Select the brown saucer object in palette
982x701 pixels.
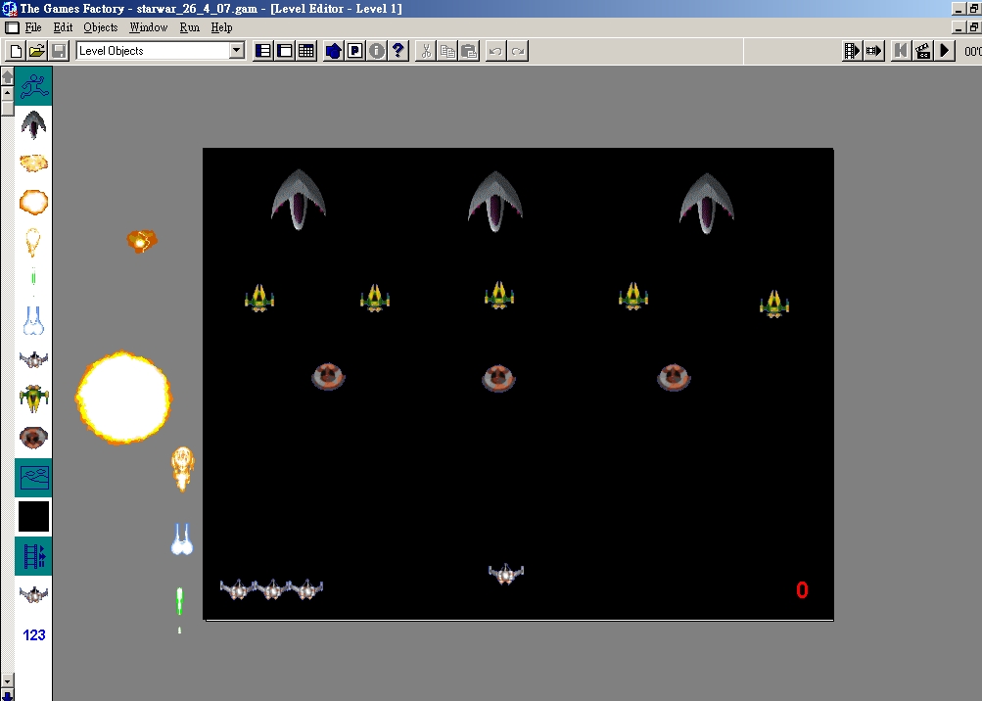[33, 438]
